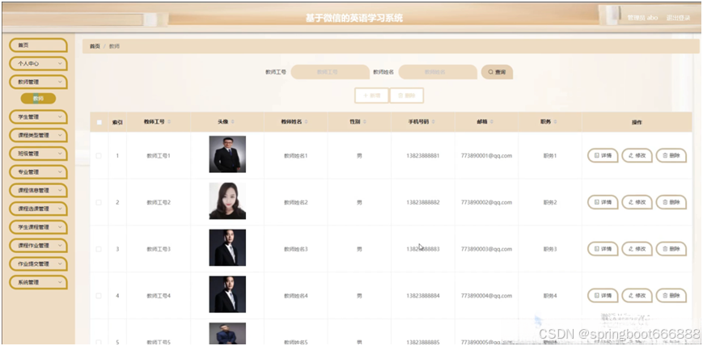Open the 班级管理 dropdown arrow
703x346 pixels.
pos(60,154)
